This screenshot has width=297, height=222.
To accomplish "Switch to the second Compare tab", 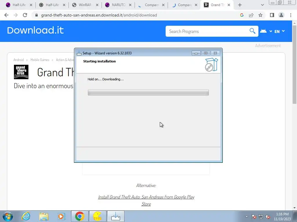I will (x=185, y=5).
